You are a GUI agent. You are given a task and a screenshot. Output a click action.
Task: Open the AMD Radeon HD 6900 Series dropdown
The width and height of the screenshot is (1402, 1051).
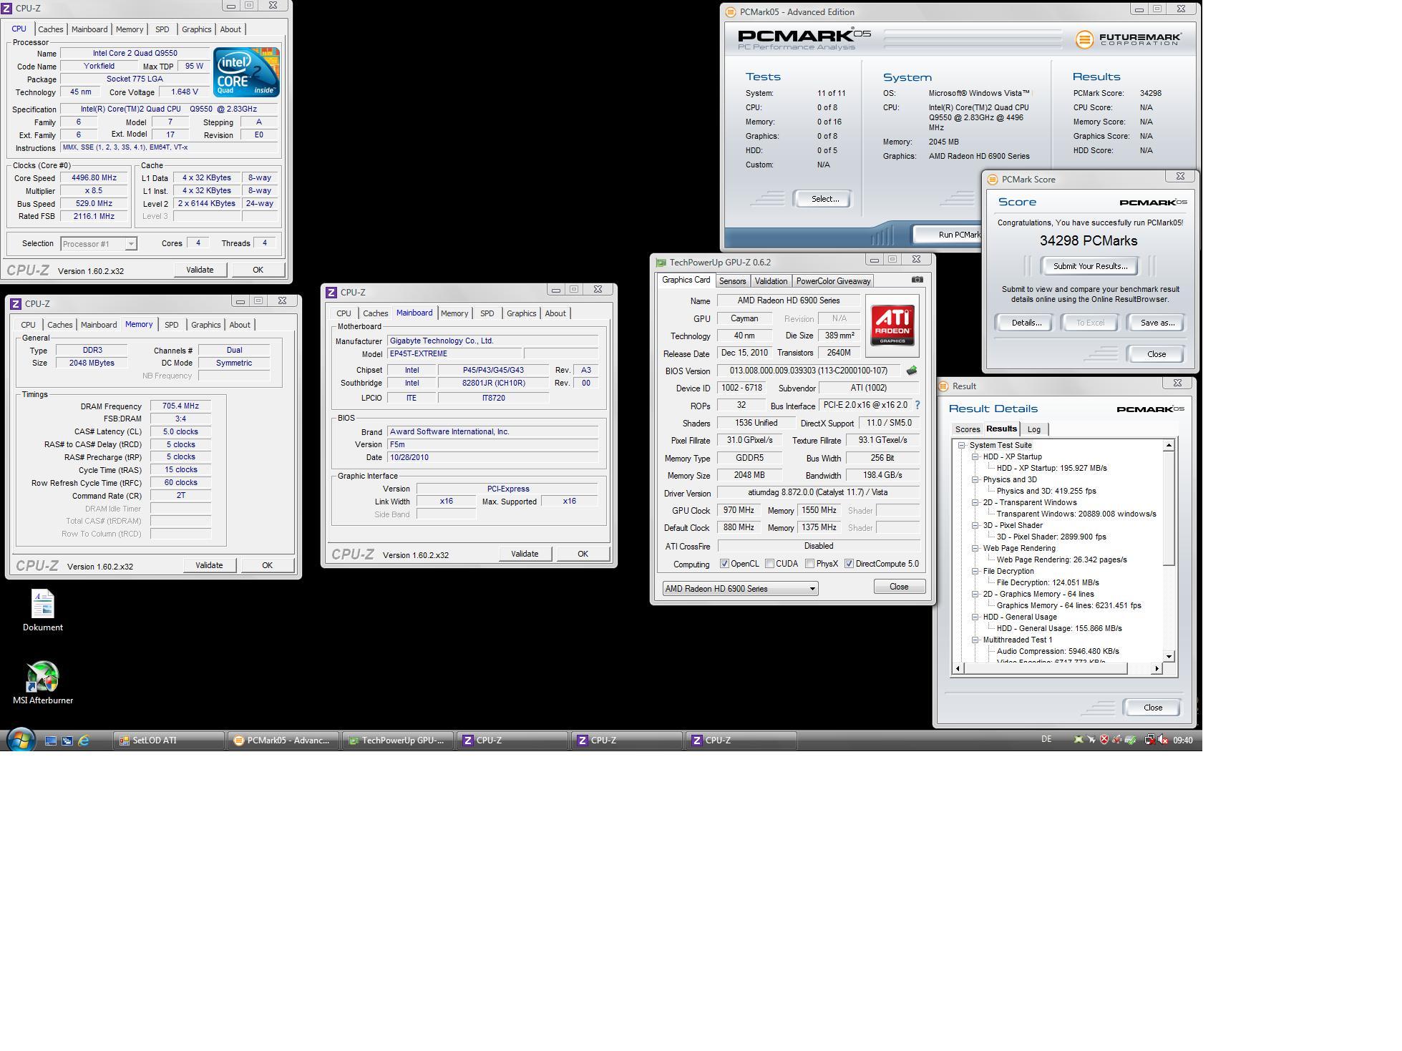click(x=740, y=588)
